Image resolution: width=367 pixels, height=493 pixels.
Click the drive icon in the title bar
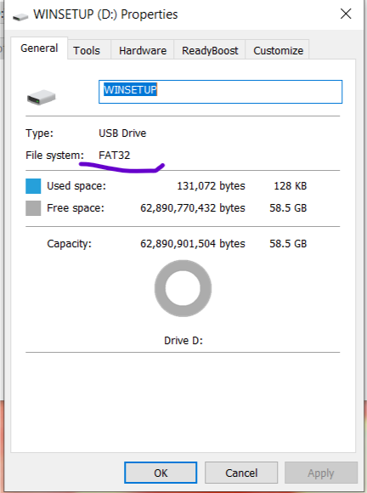click(x=20, y=16)
